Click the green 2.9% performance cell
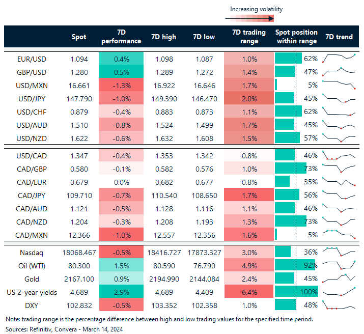The height and width of the screenshot is (334, 364). coord(121,291)
